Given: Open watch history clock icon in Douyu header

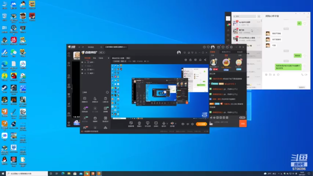Looking at the screenshot, I should point(204,47).
